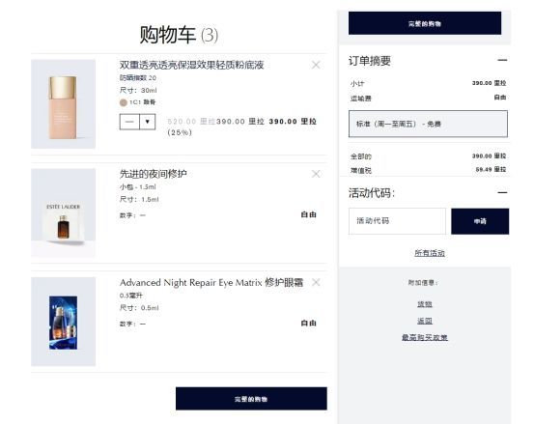
Task: Remove 先进的夜间修护 sample with X icon
Action: tap(316, 174)
